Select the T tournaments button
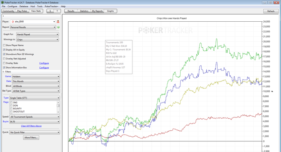 pos(57,11)
